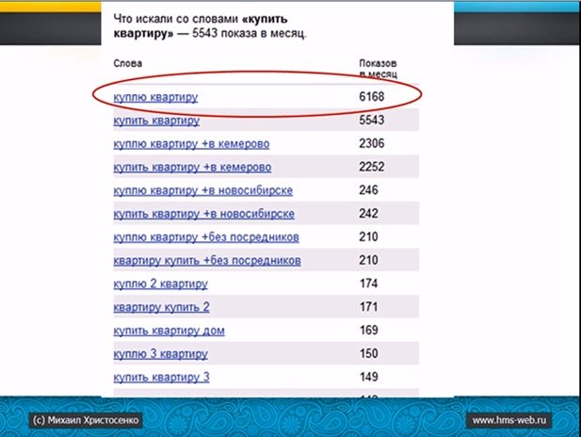Click the "(c) Михаил Христосенко" author label
581x437 pixels.
(86, 420)
